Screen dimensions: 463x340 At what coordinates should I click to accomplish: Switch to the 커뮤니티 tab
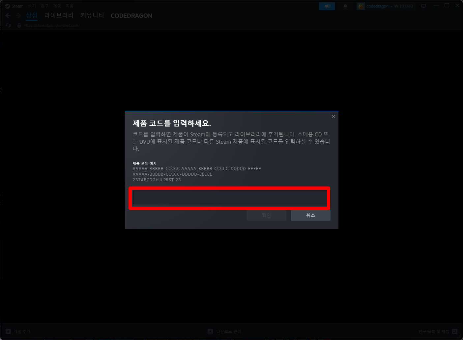(x=92, y=15)
